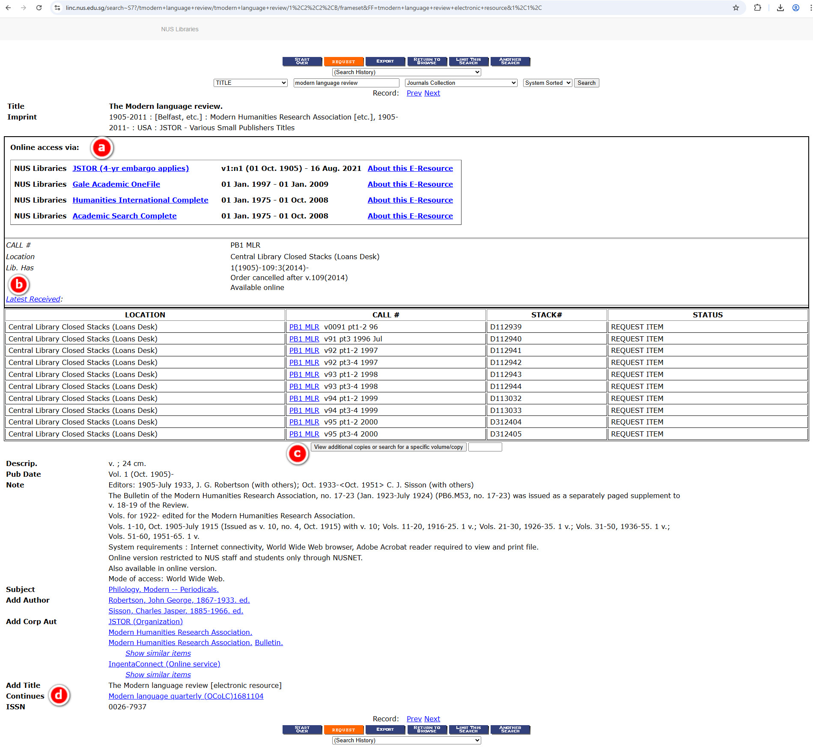
Task: Expand the System Sorted dropdown
Action: point(547,83)
